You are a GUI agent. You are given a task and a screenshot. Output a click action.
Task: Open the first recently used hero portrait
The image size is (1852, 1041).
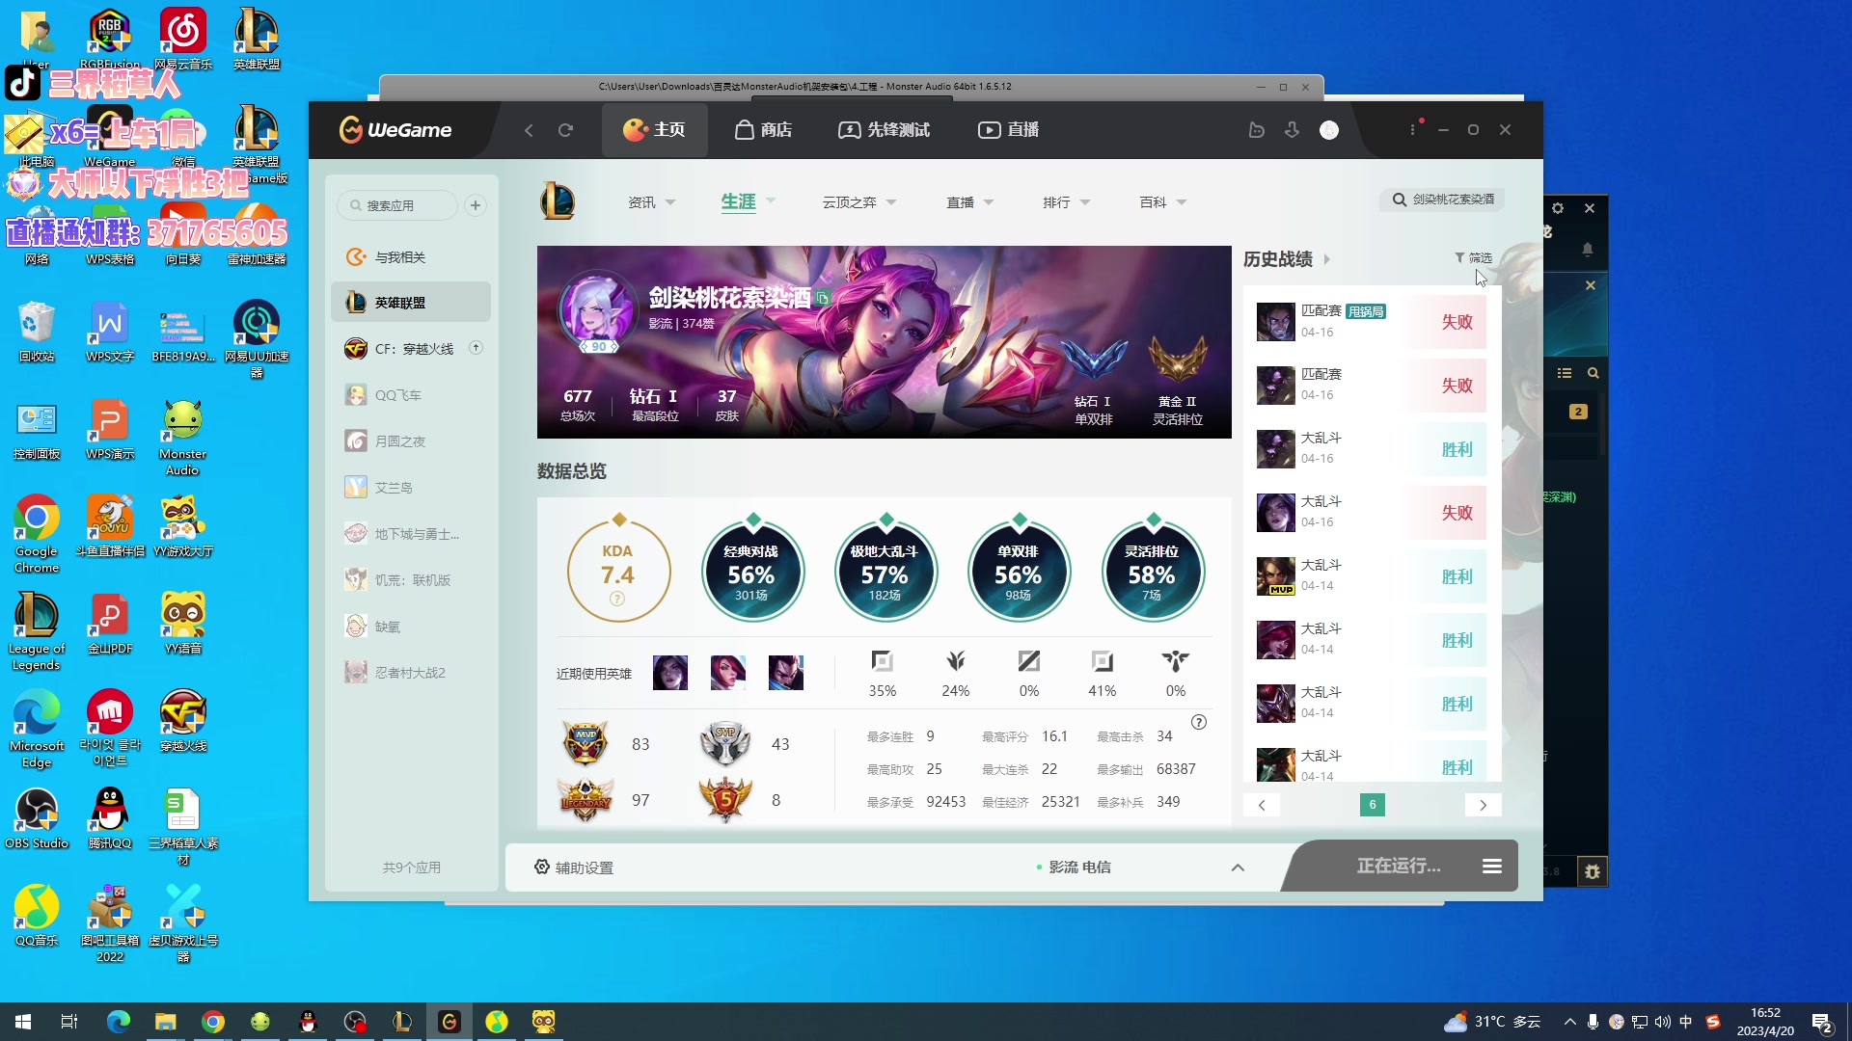(x=670, y=673)
